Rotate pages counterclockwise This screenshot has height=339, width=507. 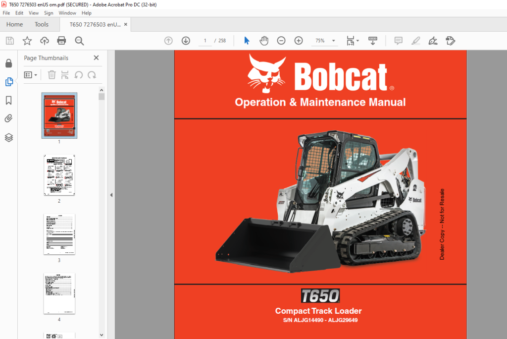79,75
